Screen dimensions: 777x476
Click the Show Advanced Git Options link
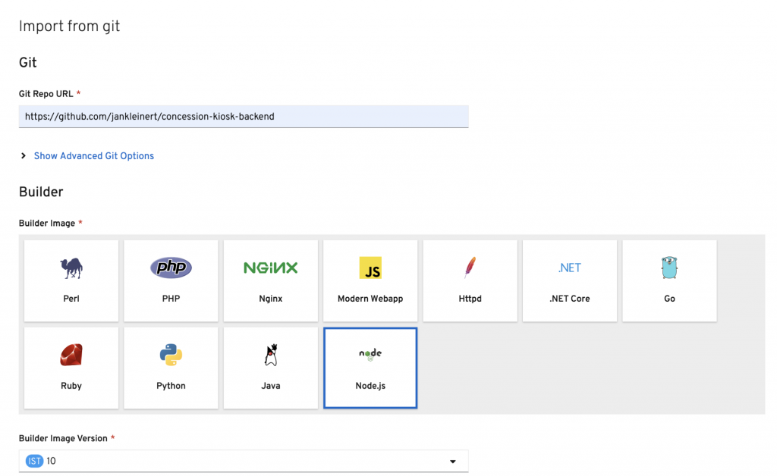tap(93, 156)
